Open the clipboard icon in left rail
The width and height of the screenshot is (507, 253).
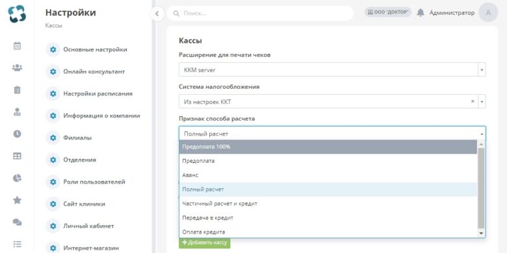(17, 90)
